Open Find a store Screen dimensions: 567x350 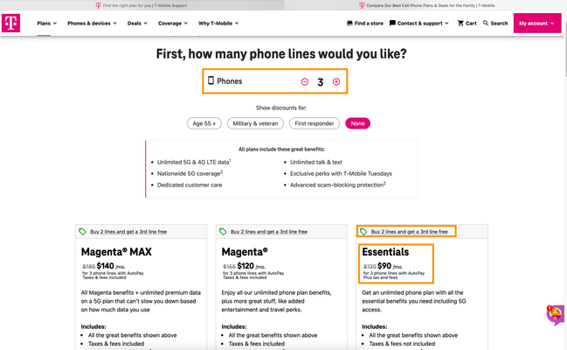coord(365,24)
